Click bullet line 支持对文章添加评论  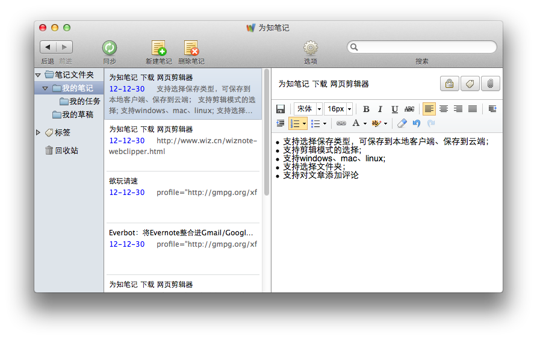[320, 175]
